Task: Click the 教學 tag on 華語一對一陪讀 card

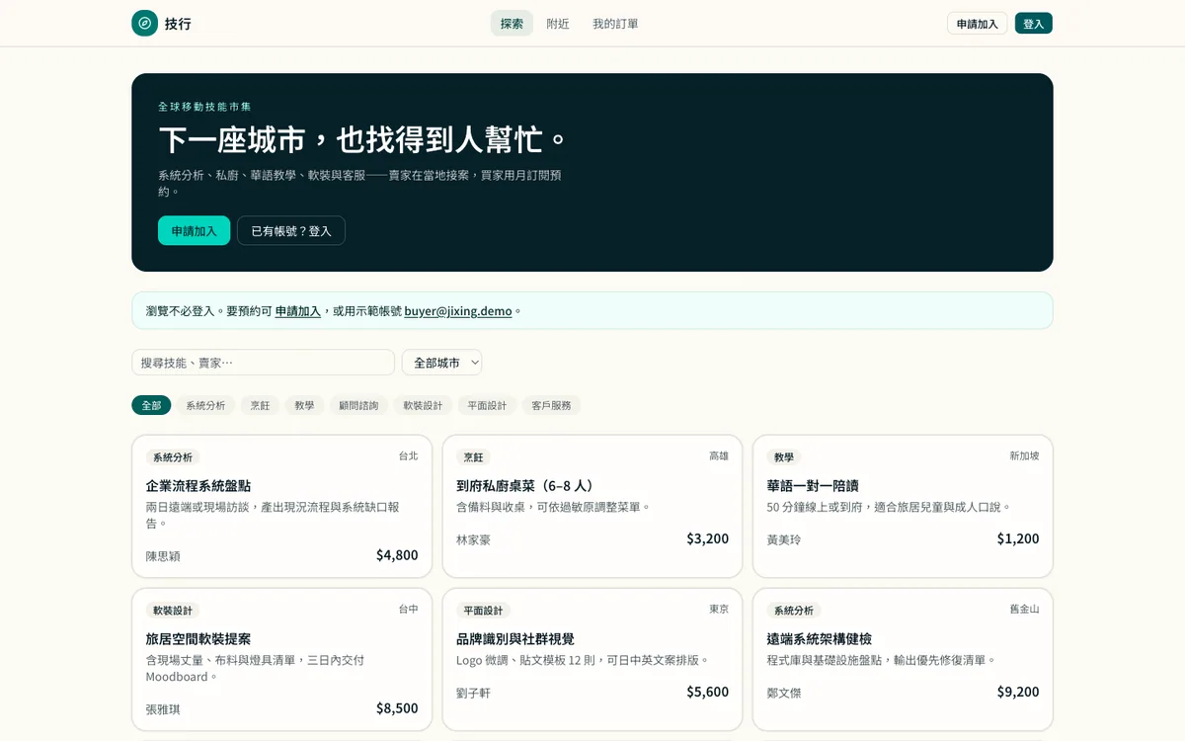Action: point(784,457)
